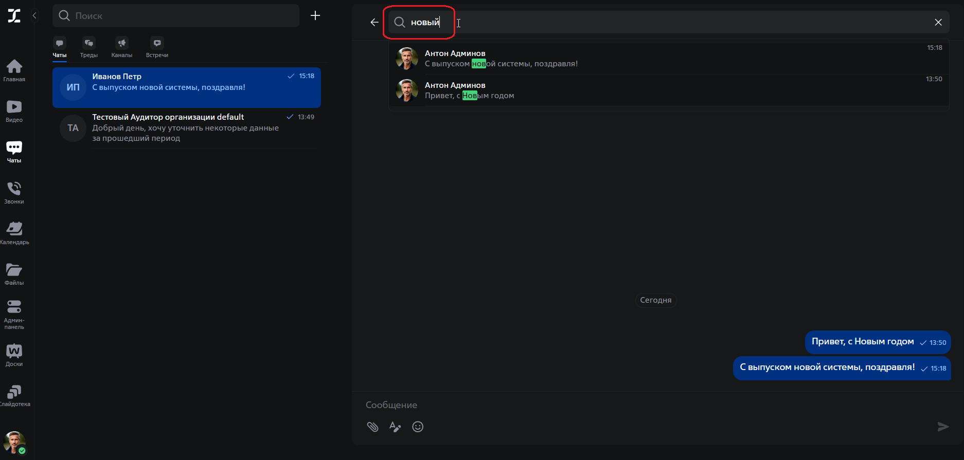Open chat with Иванов Петр
964x460 pixels.
pyautogui.click(x=187, y=87)
